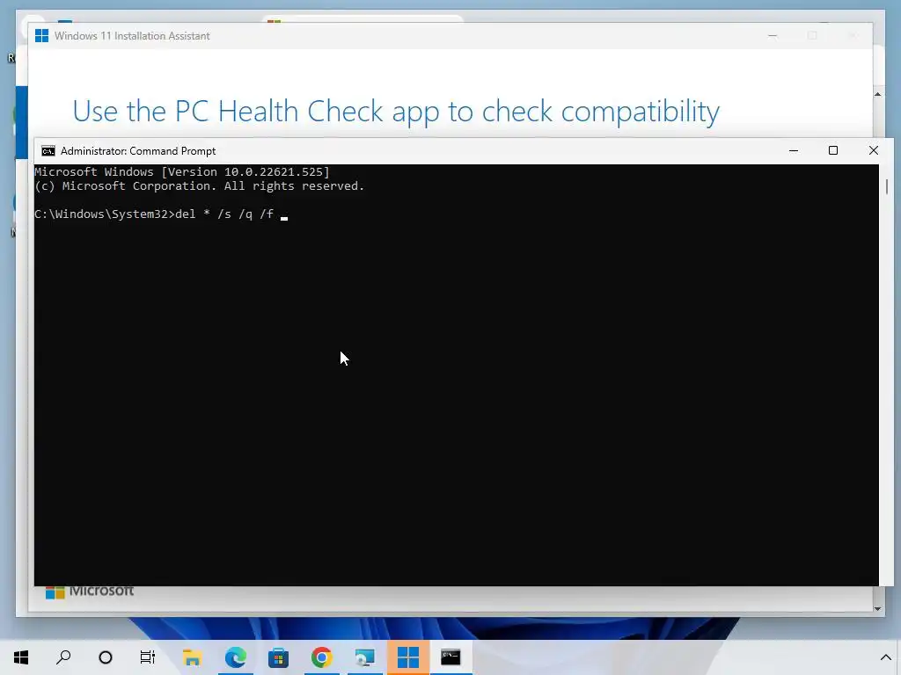Image resolution: width=901 pixels, height=675 pixels.
Task: Open Microsoft Store from taskbar
Action: (278, 657)
